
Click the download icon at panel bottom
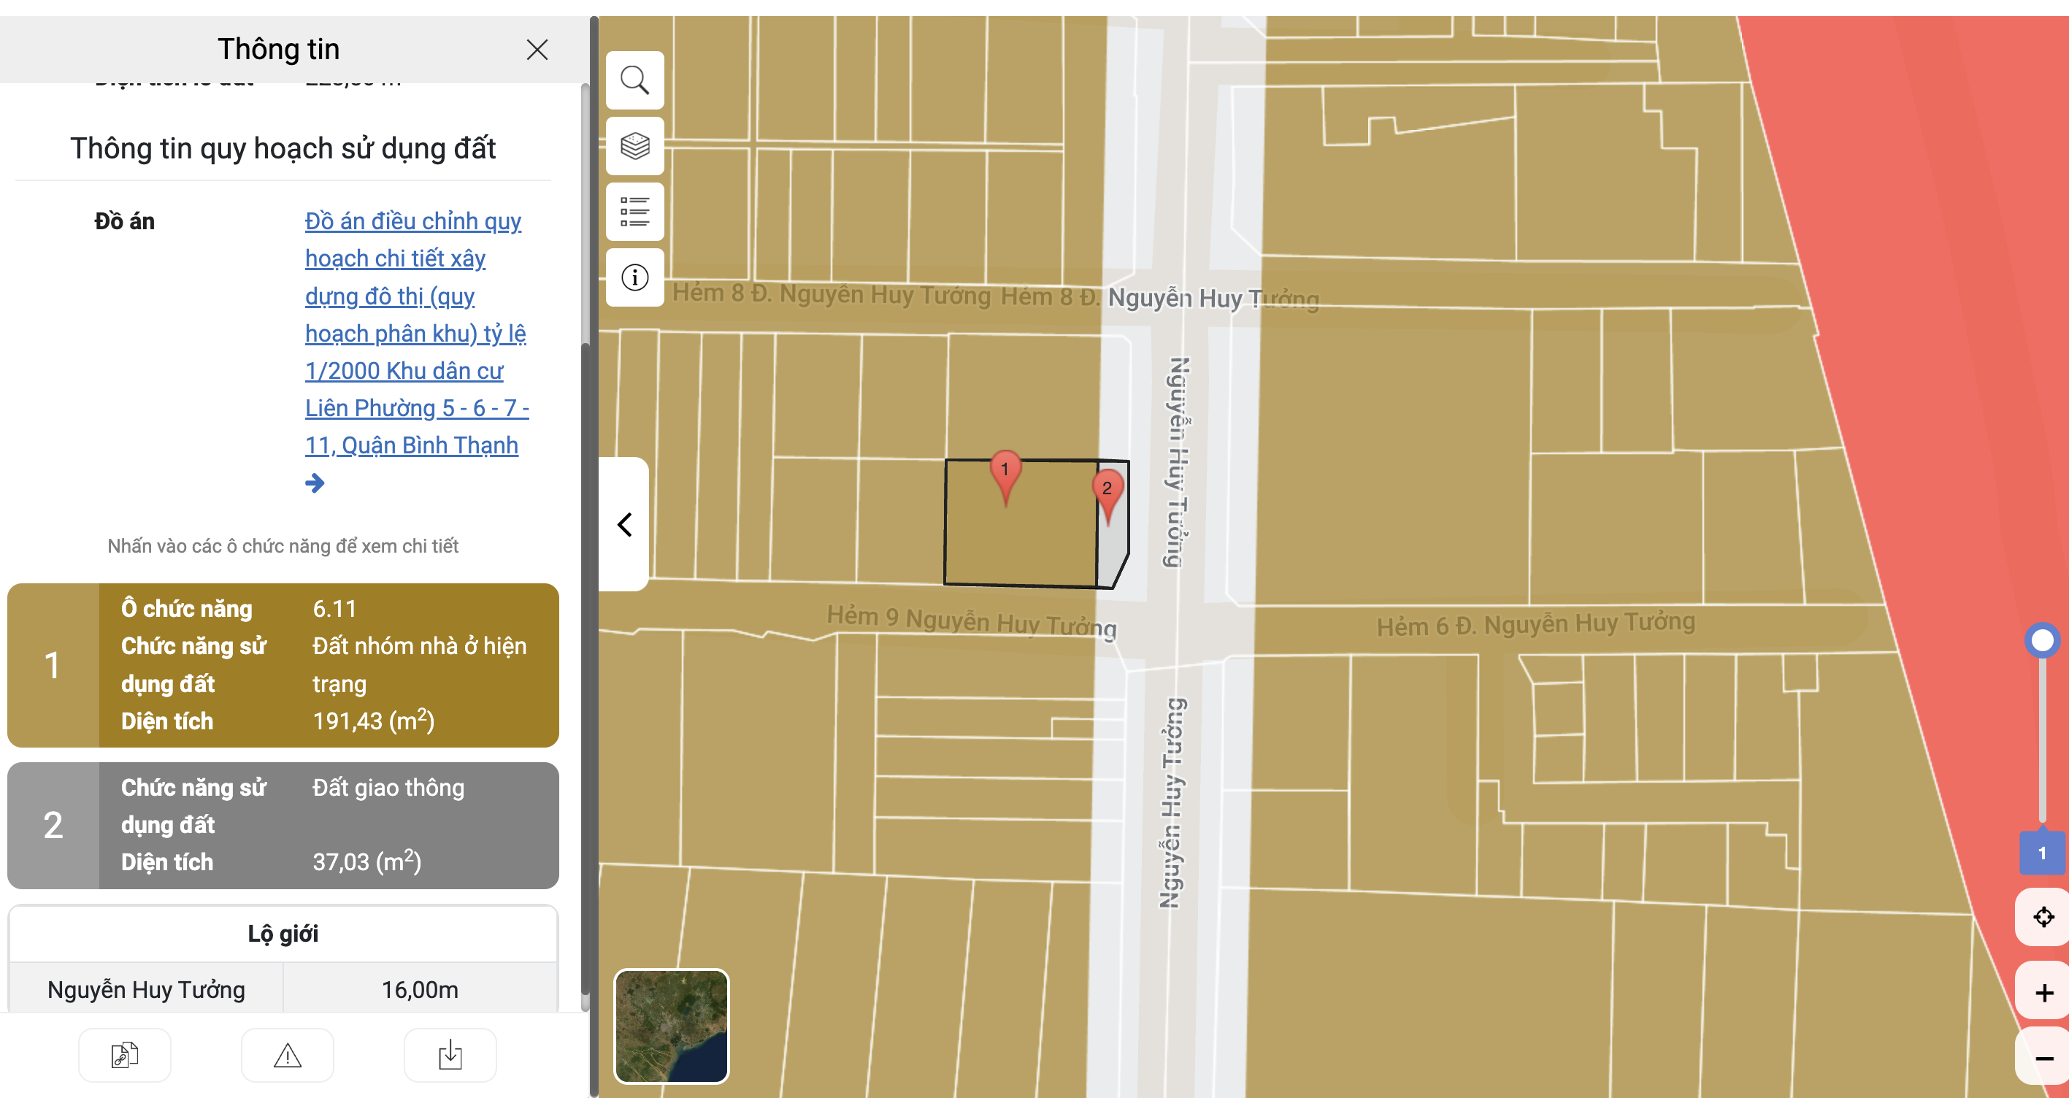pyautogui.click(x=450, y=1055)
